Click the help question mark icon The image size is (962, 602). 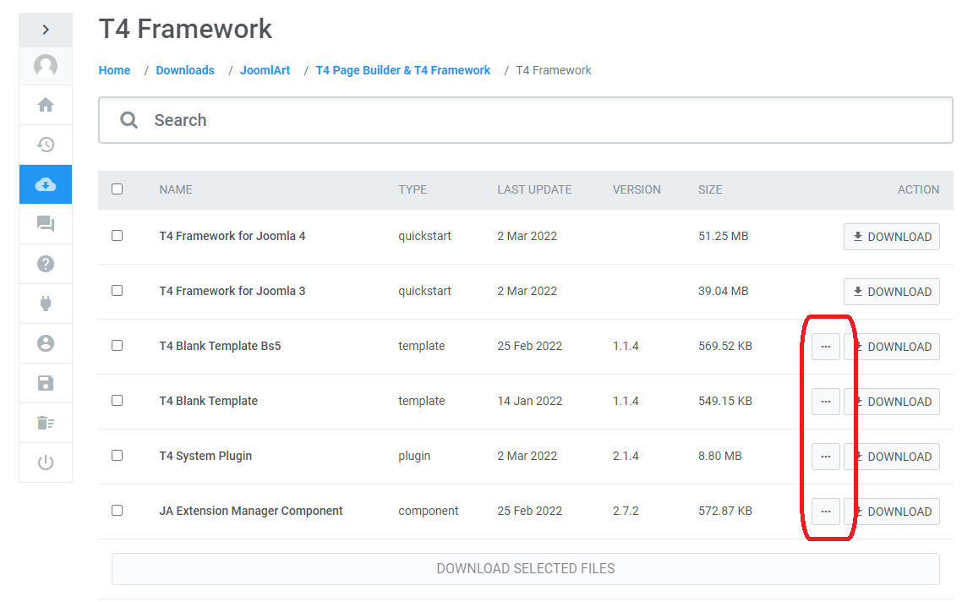pyautogui.click(x=46, y=264)
